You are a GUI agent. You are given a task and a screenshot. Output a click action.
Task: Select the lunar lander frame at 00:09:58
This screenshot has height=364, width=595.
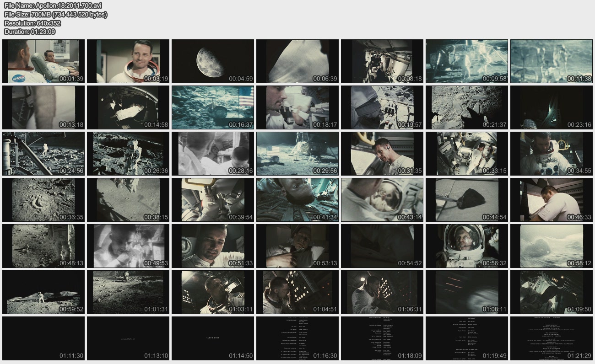[467, 61]
